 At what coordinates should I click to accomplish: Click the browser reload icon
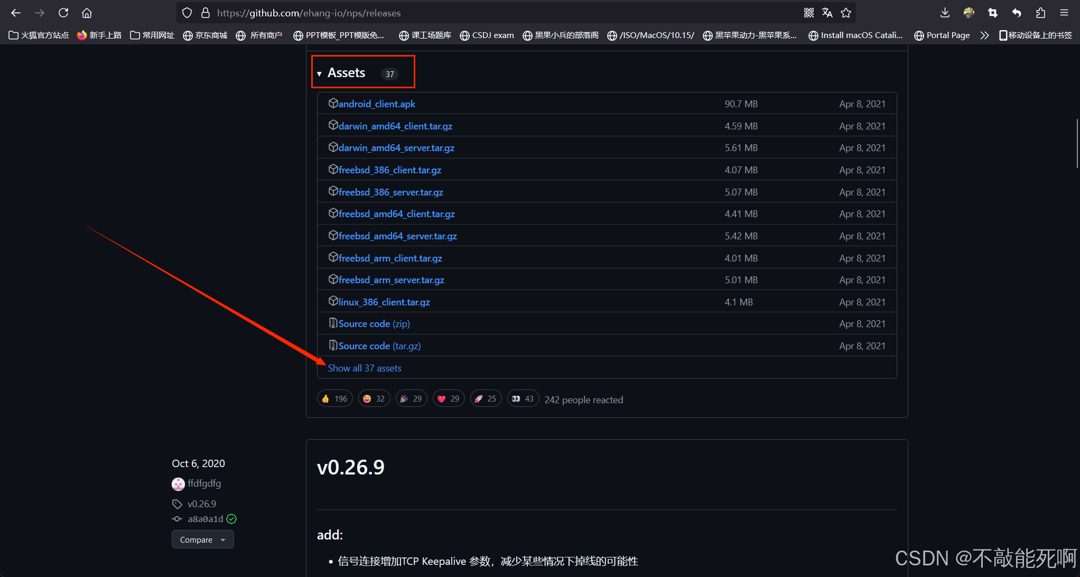[63, 13]
